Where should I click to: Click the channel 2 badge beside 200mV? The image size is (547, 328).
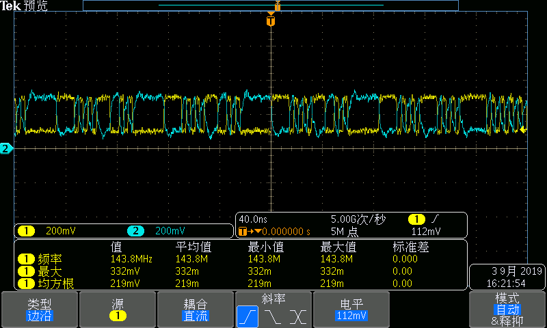point(135,231)
